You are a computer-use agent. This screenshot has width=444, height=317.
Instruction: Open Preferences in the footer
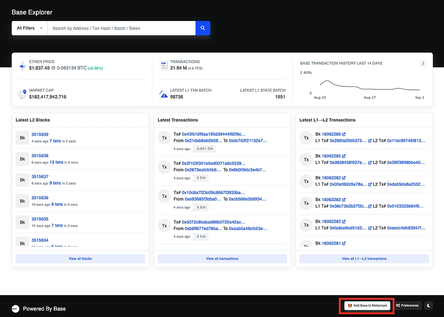click(x=408, y=305)
